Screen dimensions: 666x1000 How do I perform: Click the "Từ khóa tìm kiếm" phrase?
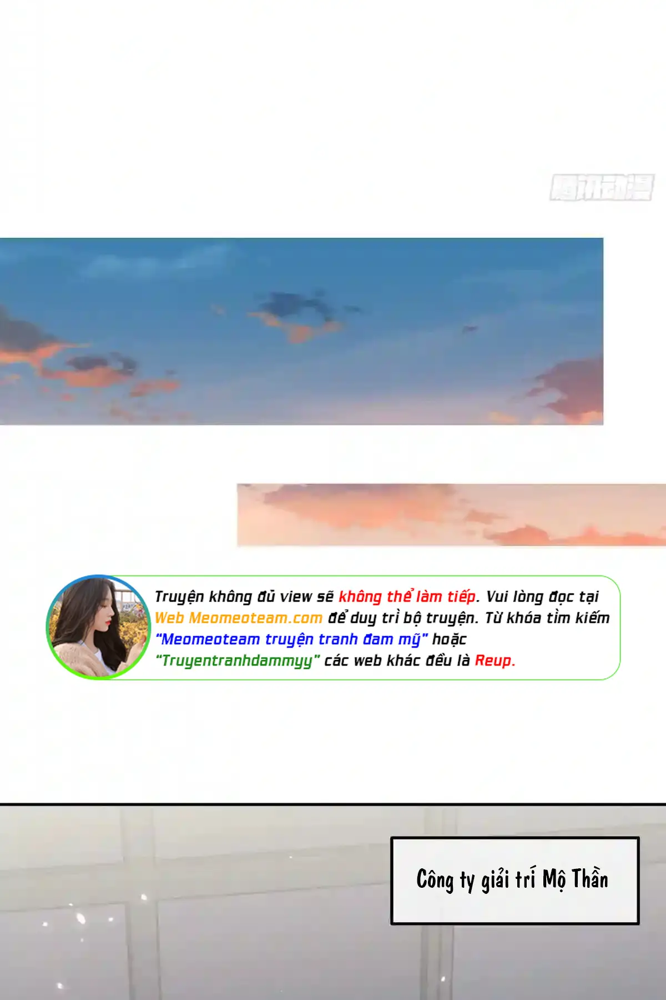tap(547, 618)
